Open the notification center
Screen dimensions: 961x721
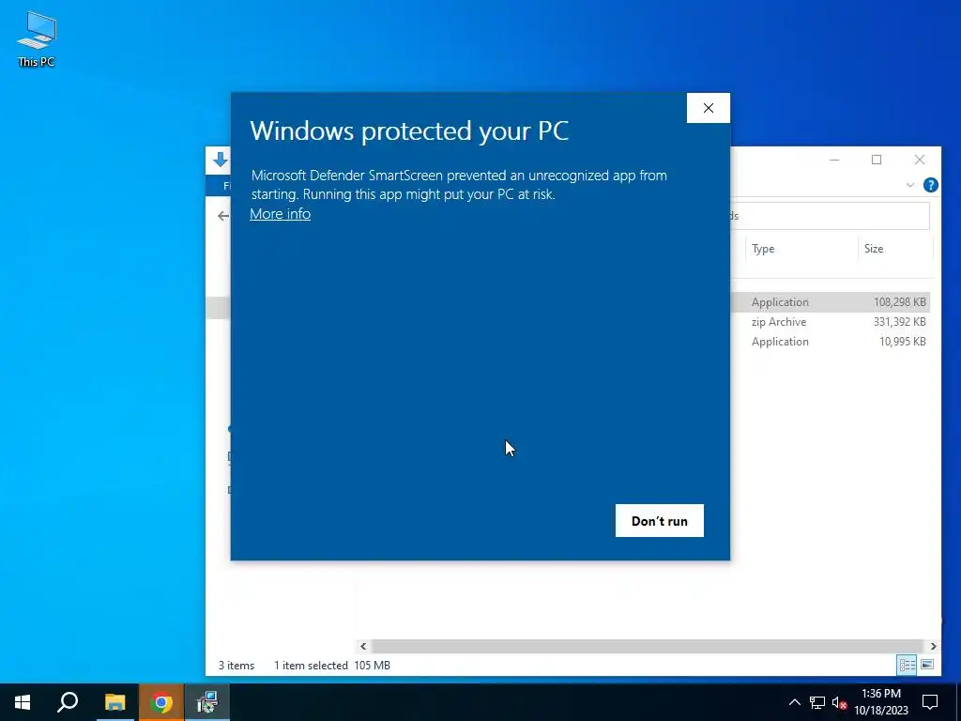point(930,702)
